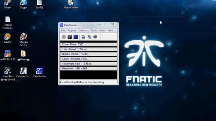Open the View menu

102,31
